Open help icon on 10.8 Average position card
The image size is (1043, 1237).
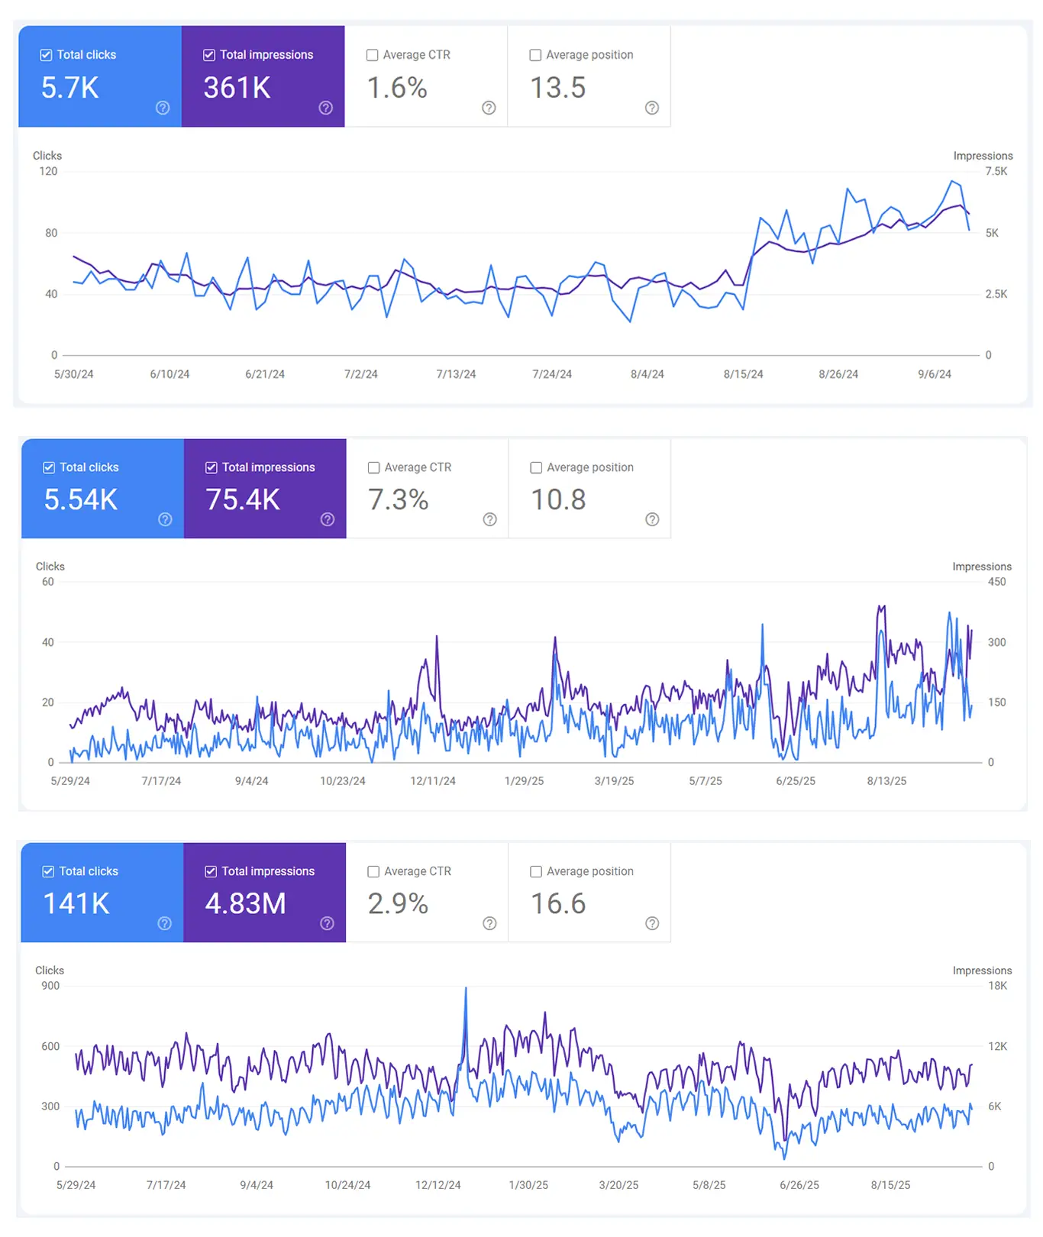pos(652,519)
